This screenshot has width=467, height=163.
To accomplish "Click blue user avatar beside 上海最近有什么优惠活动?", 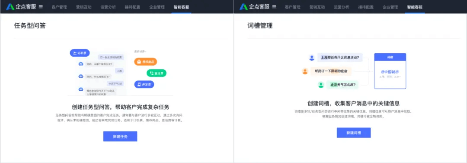I will click(312, 58).
